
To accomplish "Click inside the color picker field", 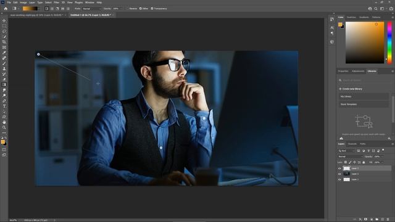I will [365, 43].
